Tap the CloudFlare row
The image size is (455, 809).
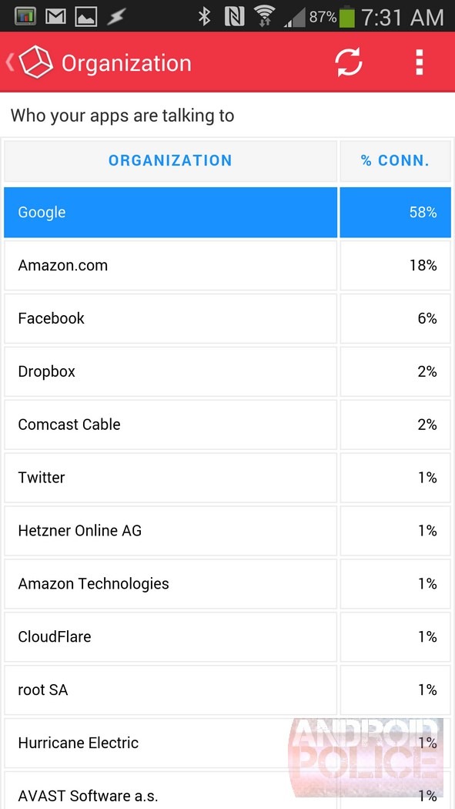click(x=227, y=636)
